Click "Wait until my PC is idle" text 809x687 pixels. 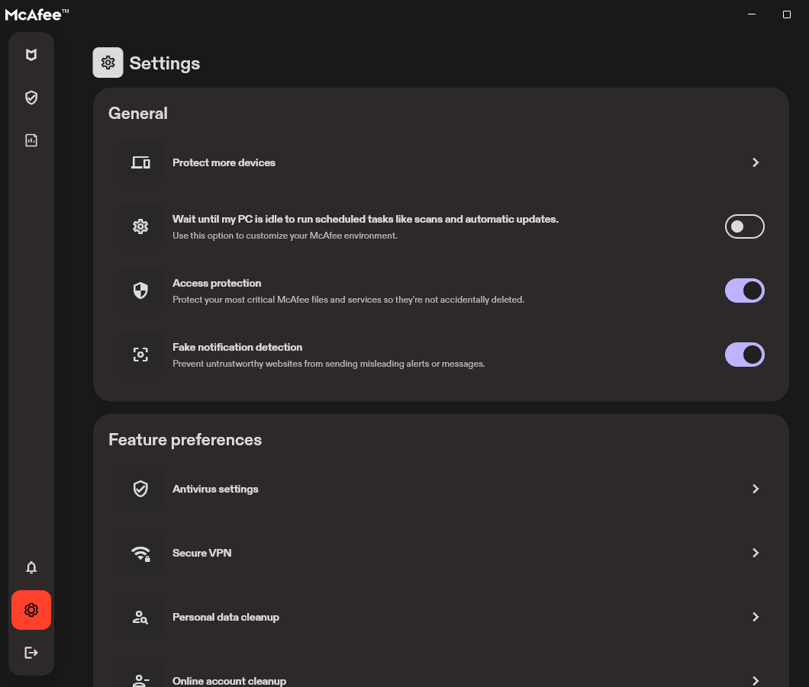pyautogui.click(x=366, y=219)
